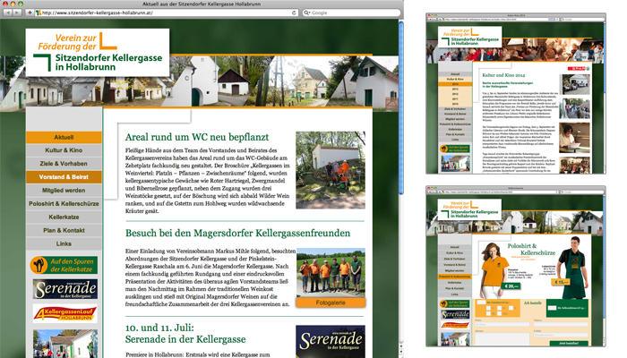Viewport: 627px width, 358px height.
Task: Click the small Serenade banner in main sidebar
Action: pos(65,289)
